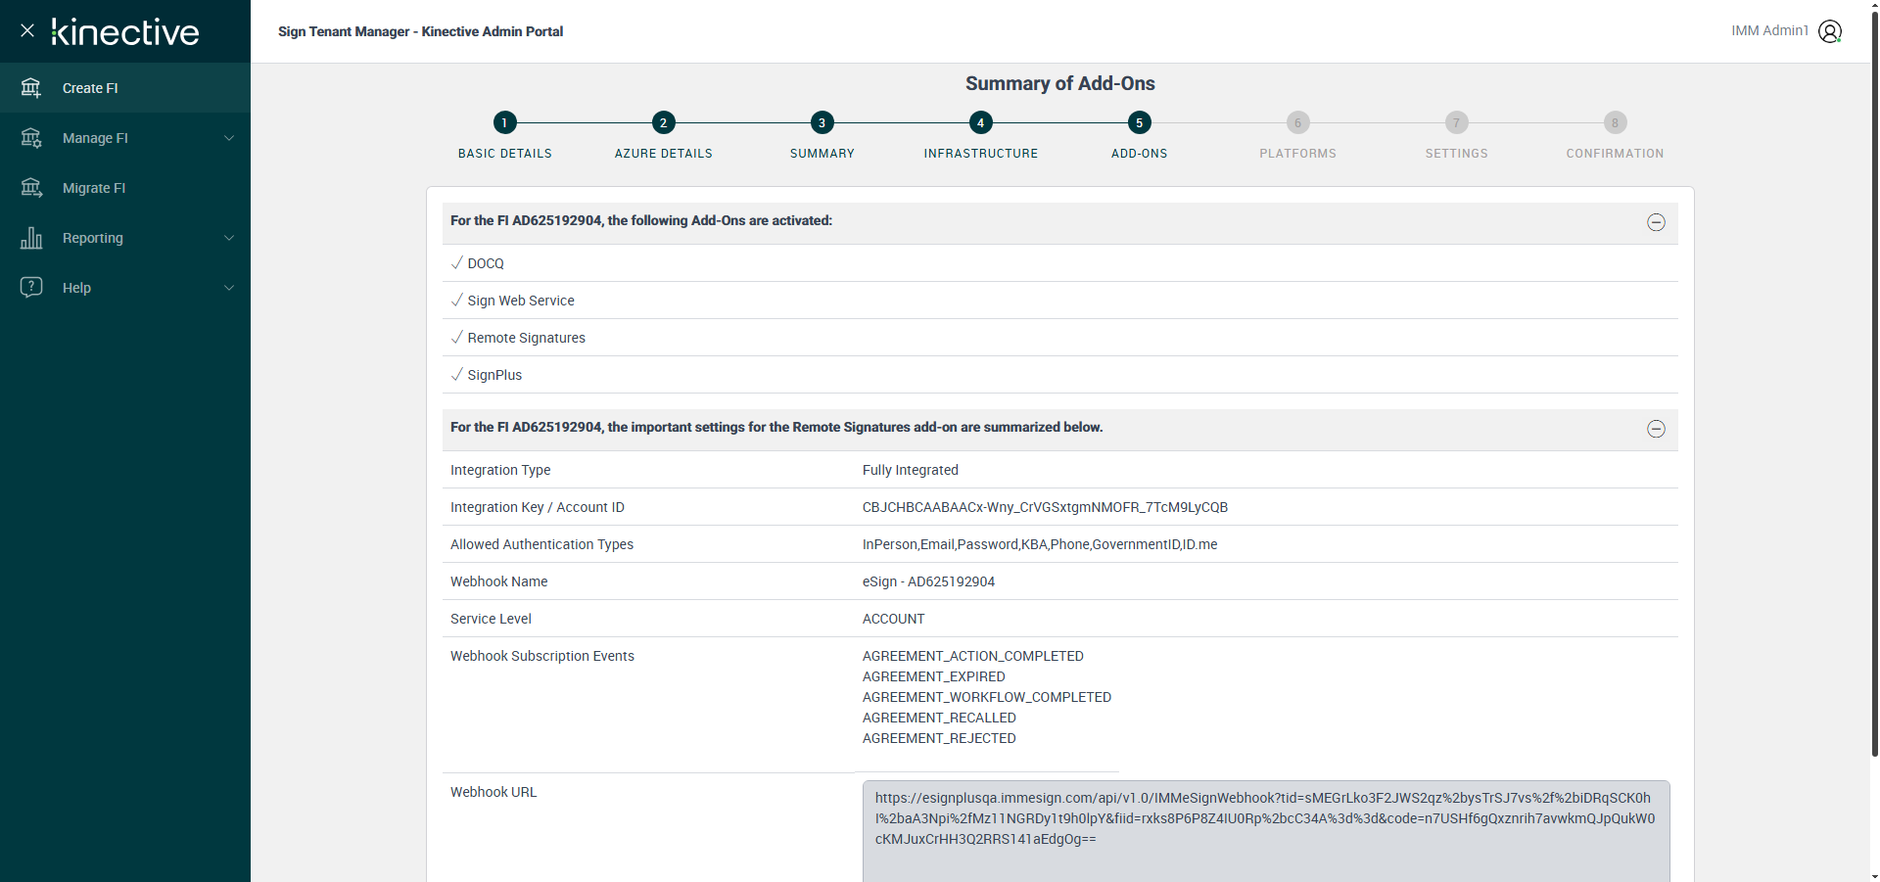The width and height of the screenshot is (1880, 882).
Task: Close the sidebar with the X icon
Action: 27,30
